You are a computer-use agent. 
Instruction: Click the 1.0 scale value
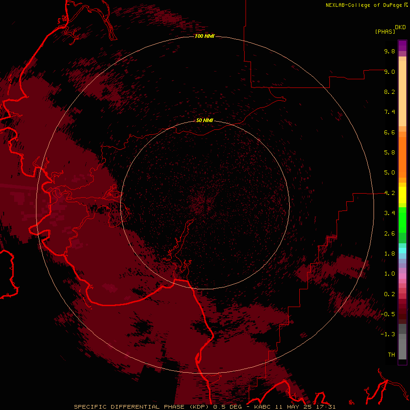point(389,274)
